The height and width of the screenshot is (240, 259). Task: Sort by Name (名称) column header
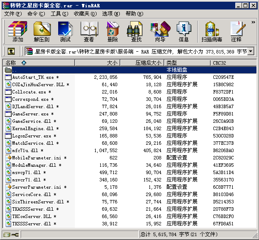coord(39,63)
